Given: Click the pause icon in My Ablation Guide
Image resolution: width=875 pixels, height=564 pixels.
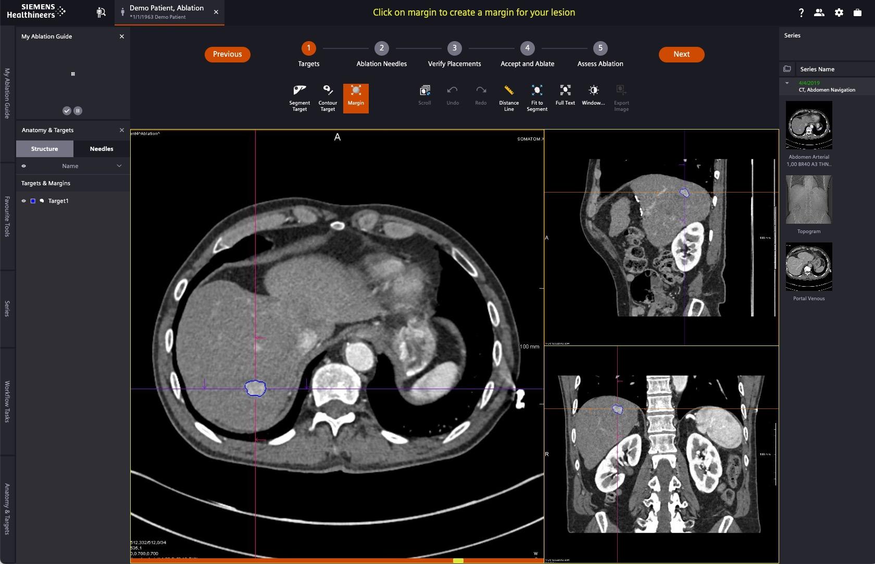Looking at the screenshot, I should click(x=78, y=110).
